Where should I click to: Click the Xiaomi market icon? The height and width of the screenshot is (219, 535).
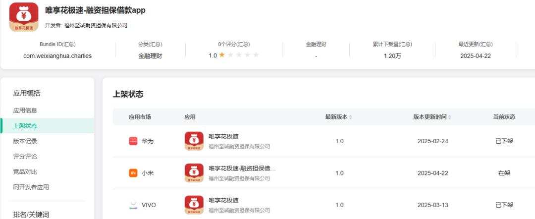(133, 173)
